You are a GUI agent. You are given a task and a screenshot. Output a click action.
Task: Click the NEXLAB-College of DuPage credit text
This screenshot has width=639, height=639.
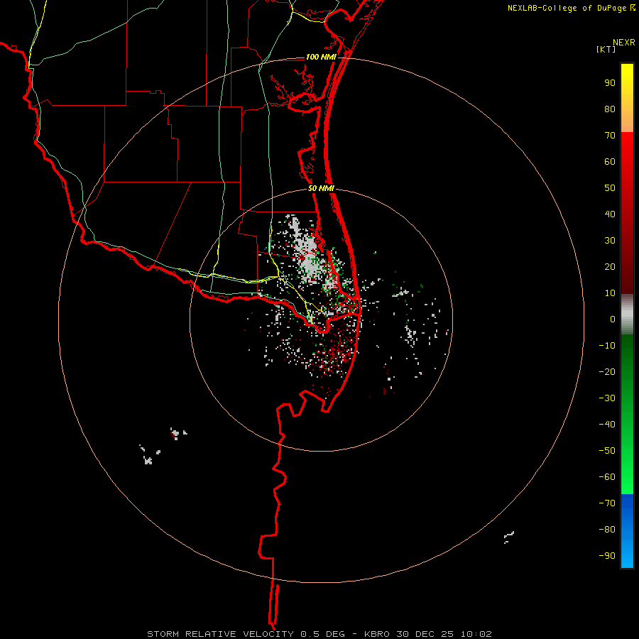coord(567,8)
